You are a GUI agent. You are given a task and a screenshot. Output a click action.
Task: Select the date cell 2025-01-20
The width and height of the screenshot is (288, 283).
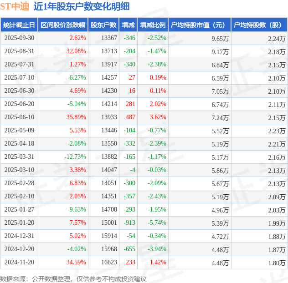[x=19, y=222]
